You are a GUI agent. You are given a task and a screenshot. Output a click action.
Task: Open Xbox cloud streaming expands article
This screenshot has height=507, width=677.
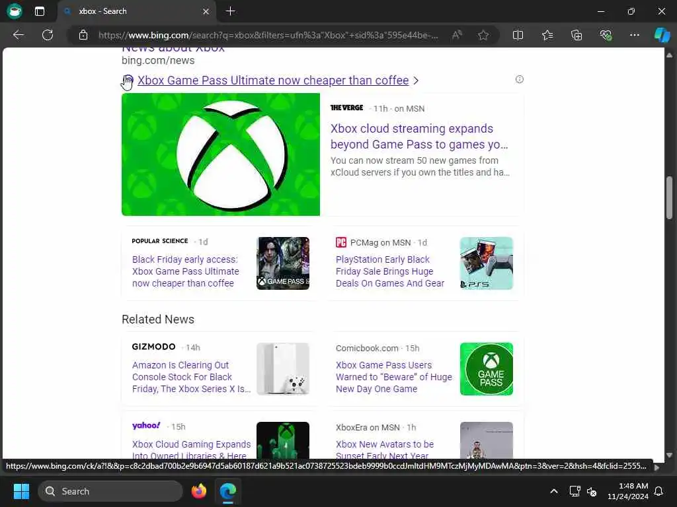coord(419,136)
